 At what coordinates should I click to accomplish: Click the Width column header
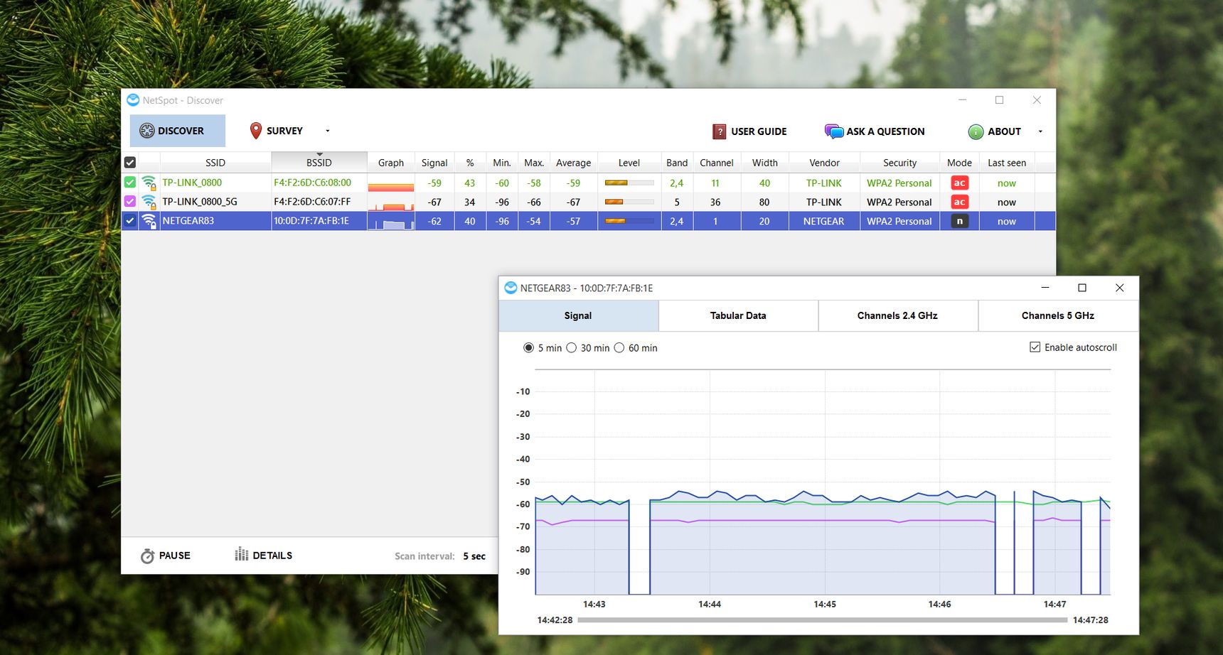click(765, 163)
